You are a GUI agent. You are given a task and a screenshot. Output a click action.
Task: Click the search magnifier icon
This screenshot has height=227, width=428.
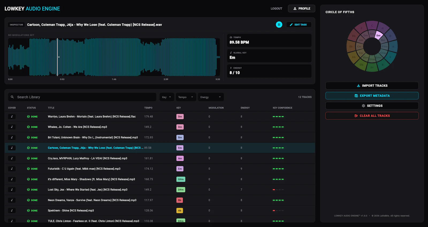pyautogui.click(x=12, y=97)
